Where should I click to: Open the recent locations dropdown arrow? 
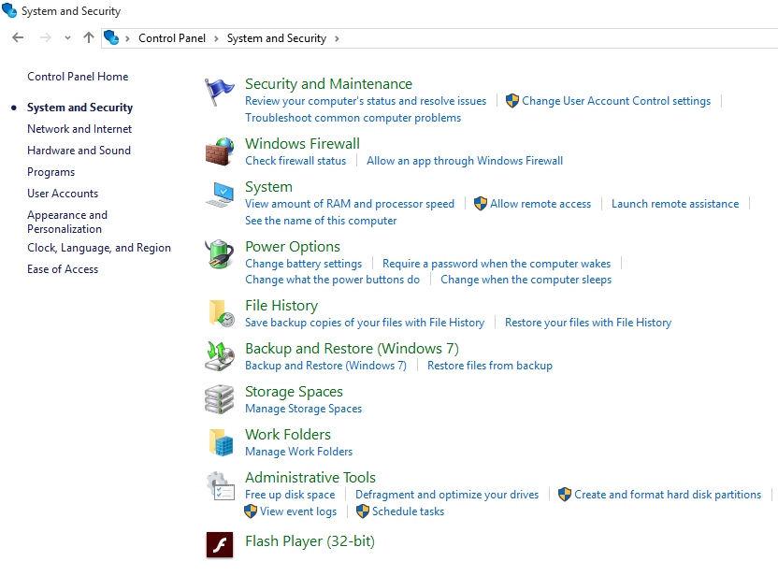[67, 37]
